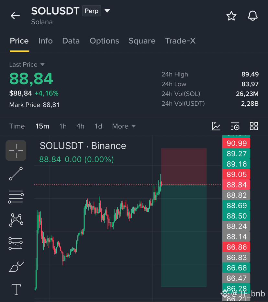Click the gray 86.47 price label
Viewport: 268px width, 302px height.
[236, 278]
